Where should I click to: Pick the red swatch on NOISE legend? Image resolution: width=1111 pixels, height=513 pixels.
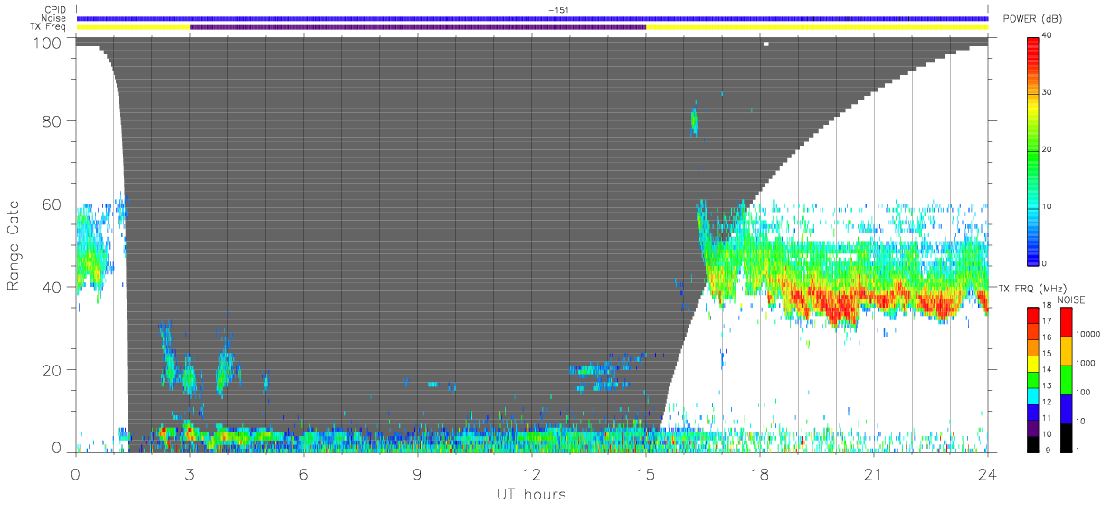[x=1066, y=322]
